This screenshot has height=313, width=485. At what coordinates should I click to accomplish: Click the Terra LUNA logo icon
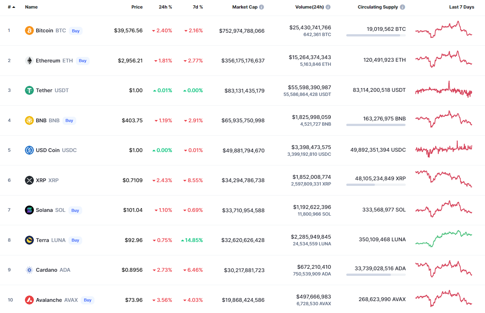coord(29,240)
